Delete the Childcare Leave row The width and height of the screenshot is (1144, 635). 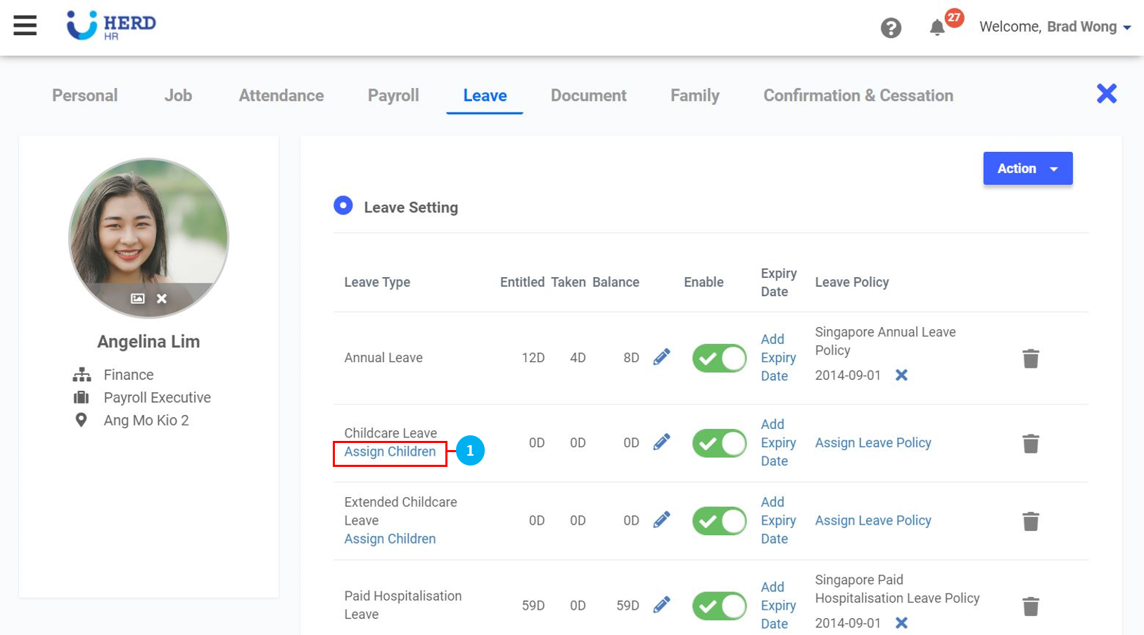pos(1030,444)
